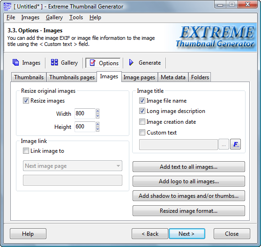The image size is (261, 247).
Task: Open Add shadow to images and/or thumbs
Action: (x=189, y=196)
